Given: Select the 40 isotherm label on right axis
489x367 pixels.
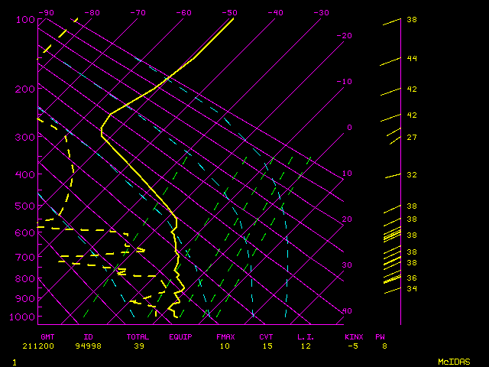Looking at the screenshot, I should 346,310.
